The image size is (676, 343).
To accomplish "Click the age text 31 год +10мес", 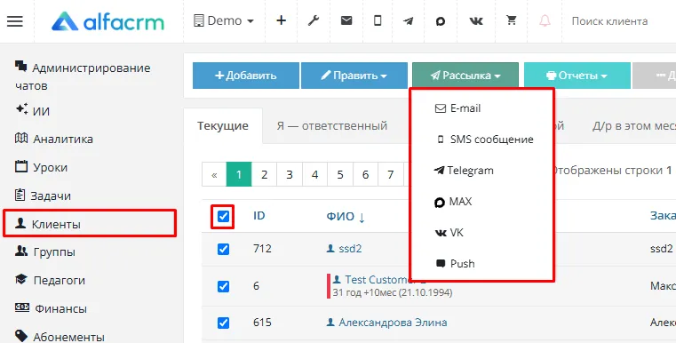I will coord(365,292).
